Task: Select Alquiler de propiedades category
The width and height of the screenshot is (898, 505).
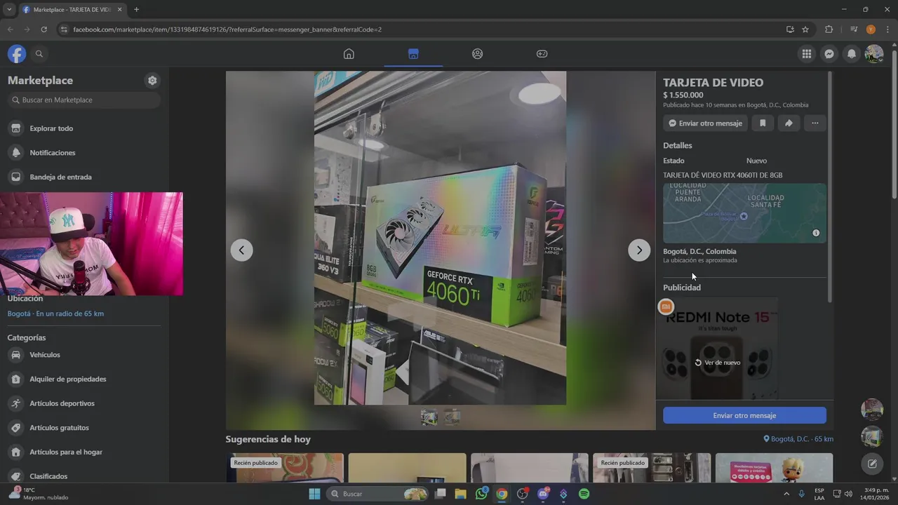Action: (84, 379)
